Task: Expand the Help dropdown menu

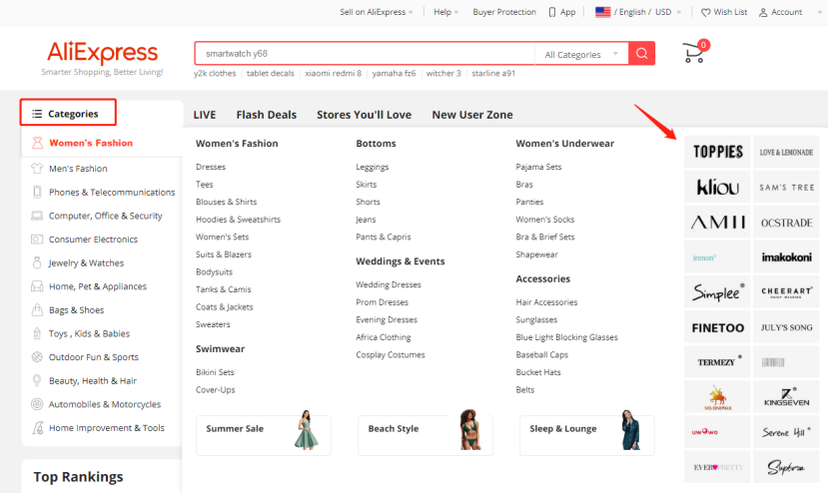Action: (x=446, y=12)
